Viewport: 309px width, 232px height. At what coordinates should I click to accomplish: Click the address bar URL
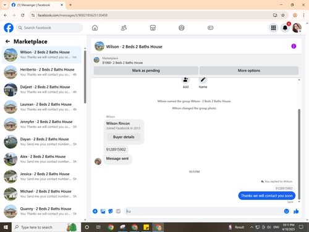coord(73,15)
